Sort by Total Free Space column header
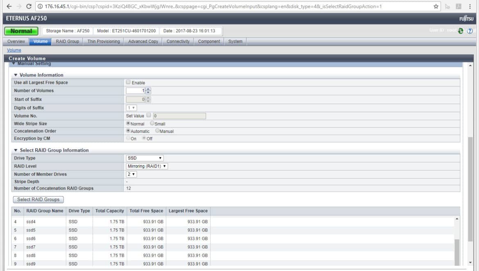Viewport: 479px width, 271px height. 146,211
